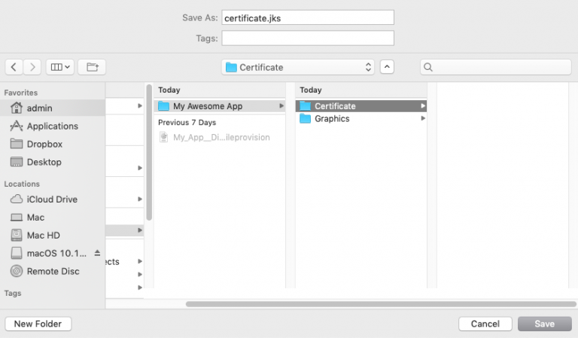This screenshot has width=578, height=338.
Task: Select the Graphics folder
Action: pyautogui.click(x=331, y=119)
